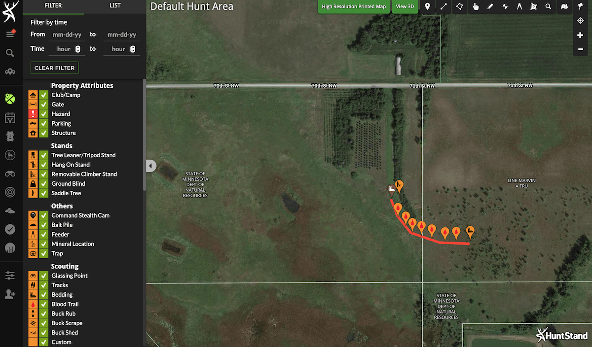592x347 pixels.
Task: Select the pencil draw tool
Action: pyautogui.click(x=490, y=7)
